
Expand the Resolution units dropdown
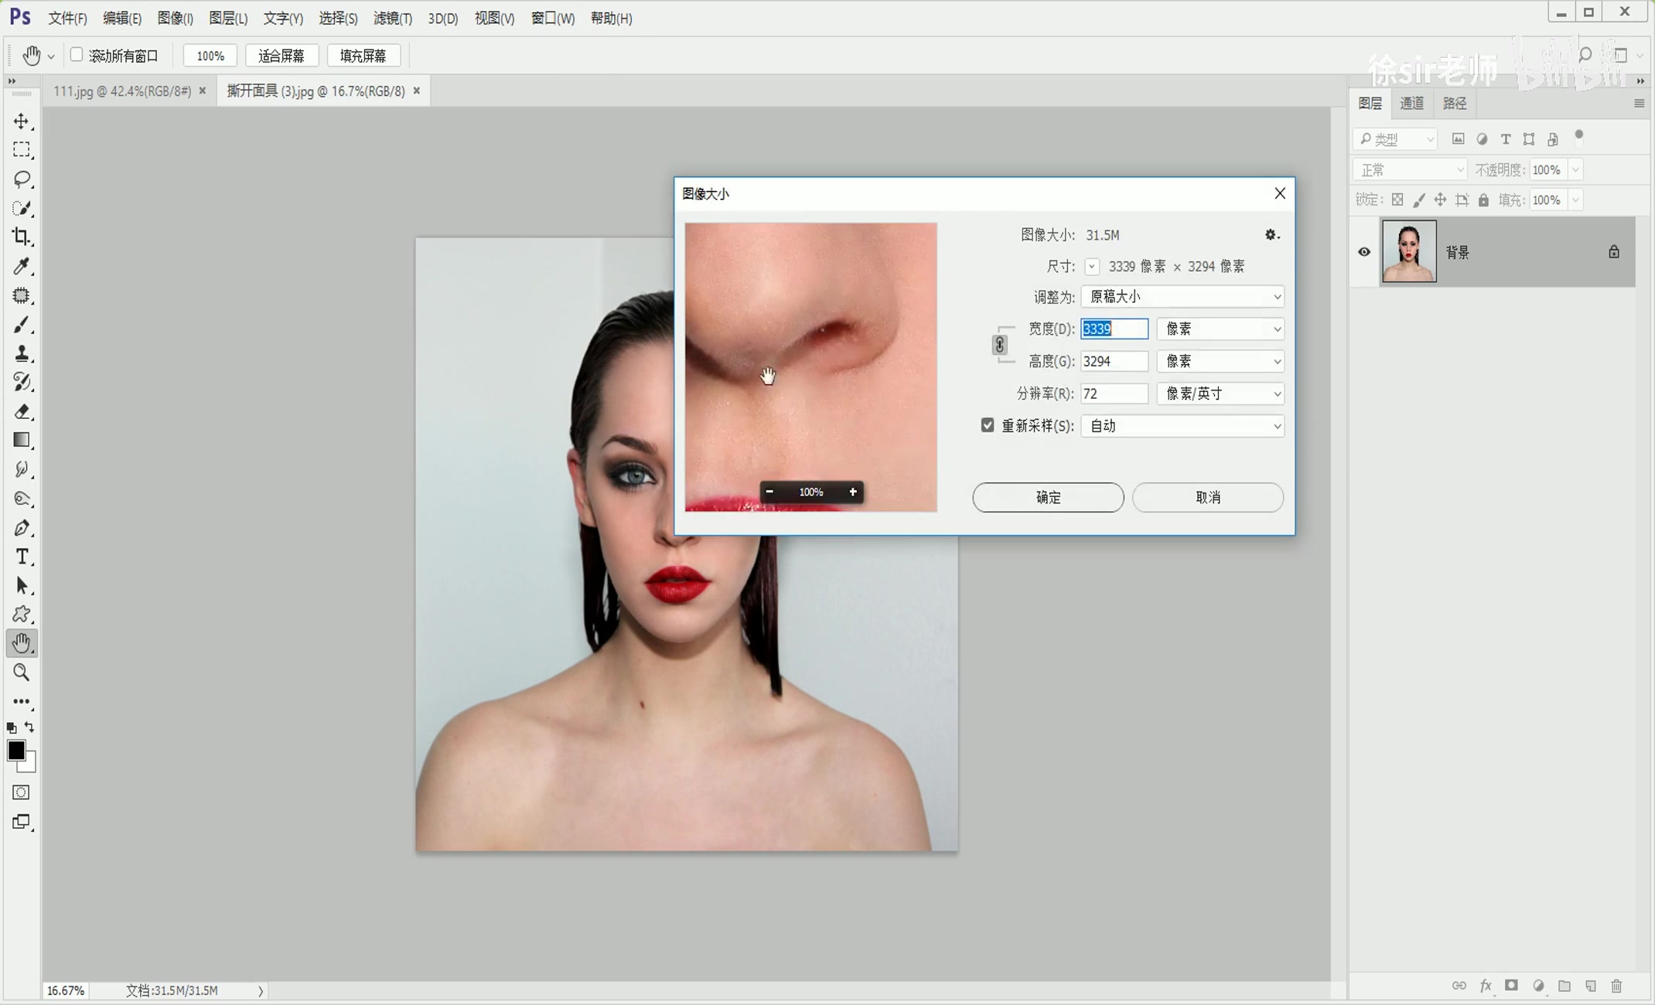(x=1220, y=393)
